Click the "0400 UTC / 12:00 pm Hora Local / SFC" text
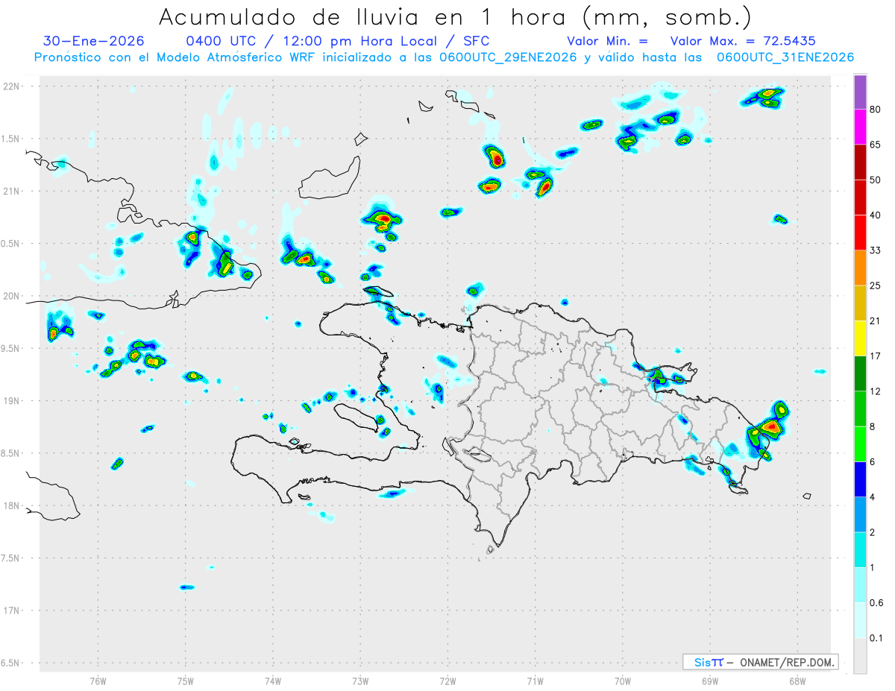The height and width of the screenshot is (691, 895). tap(337, 41)
